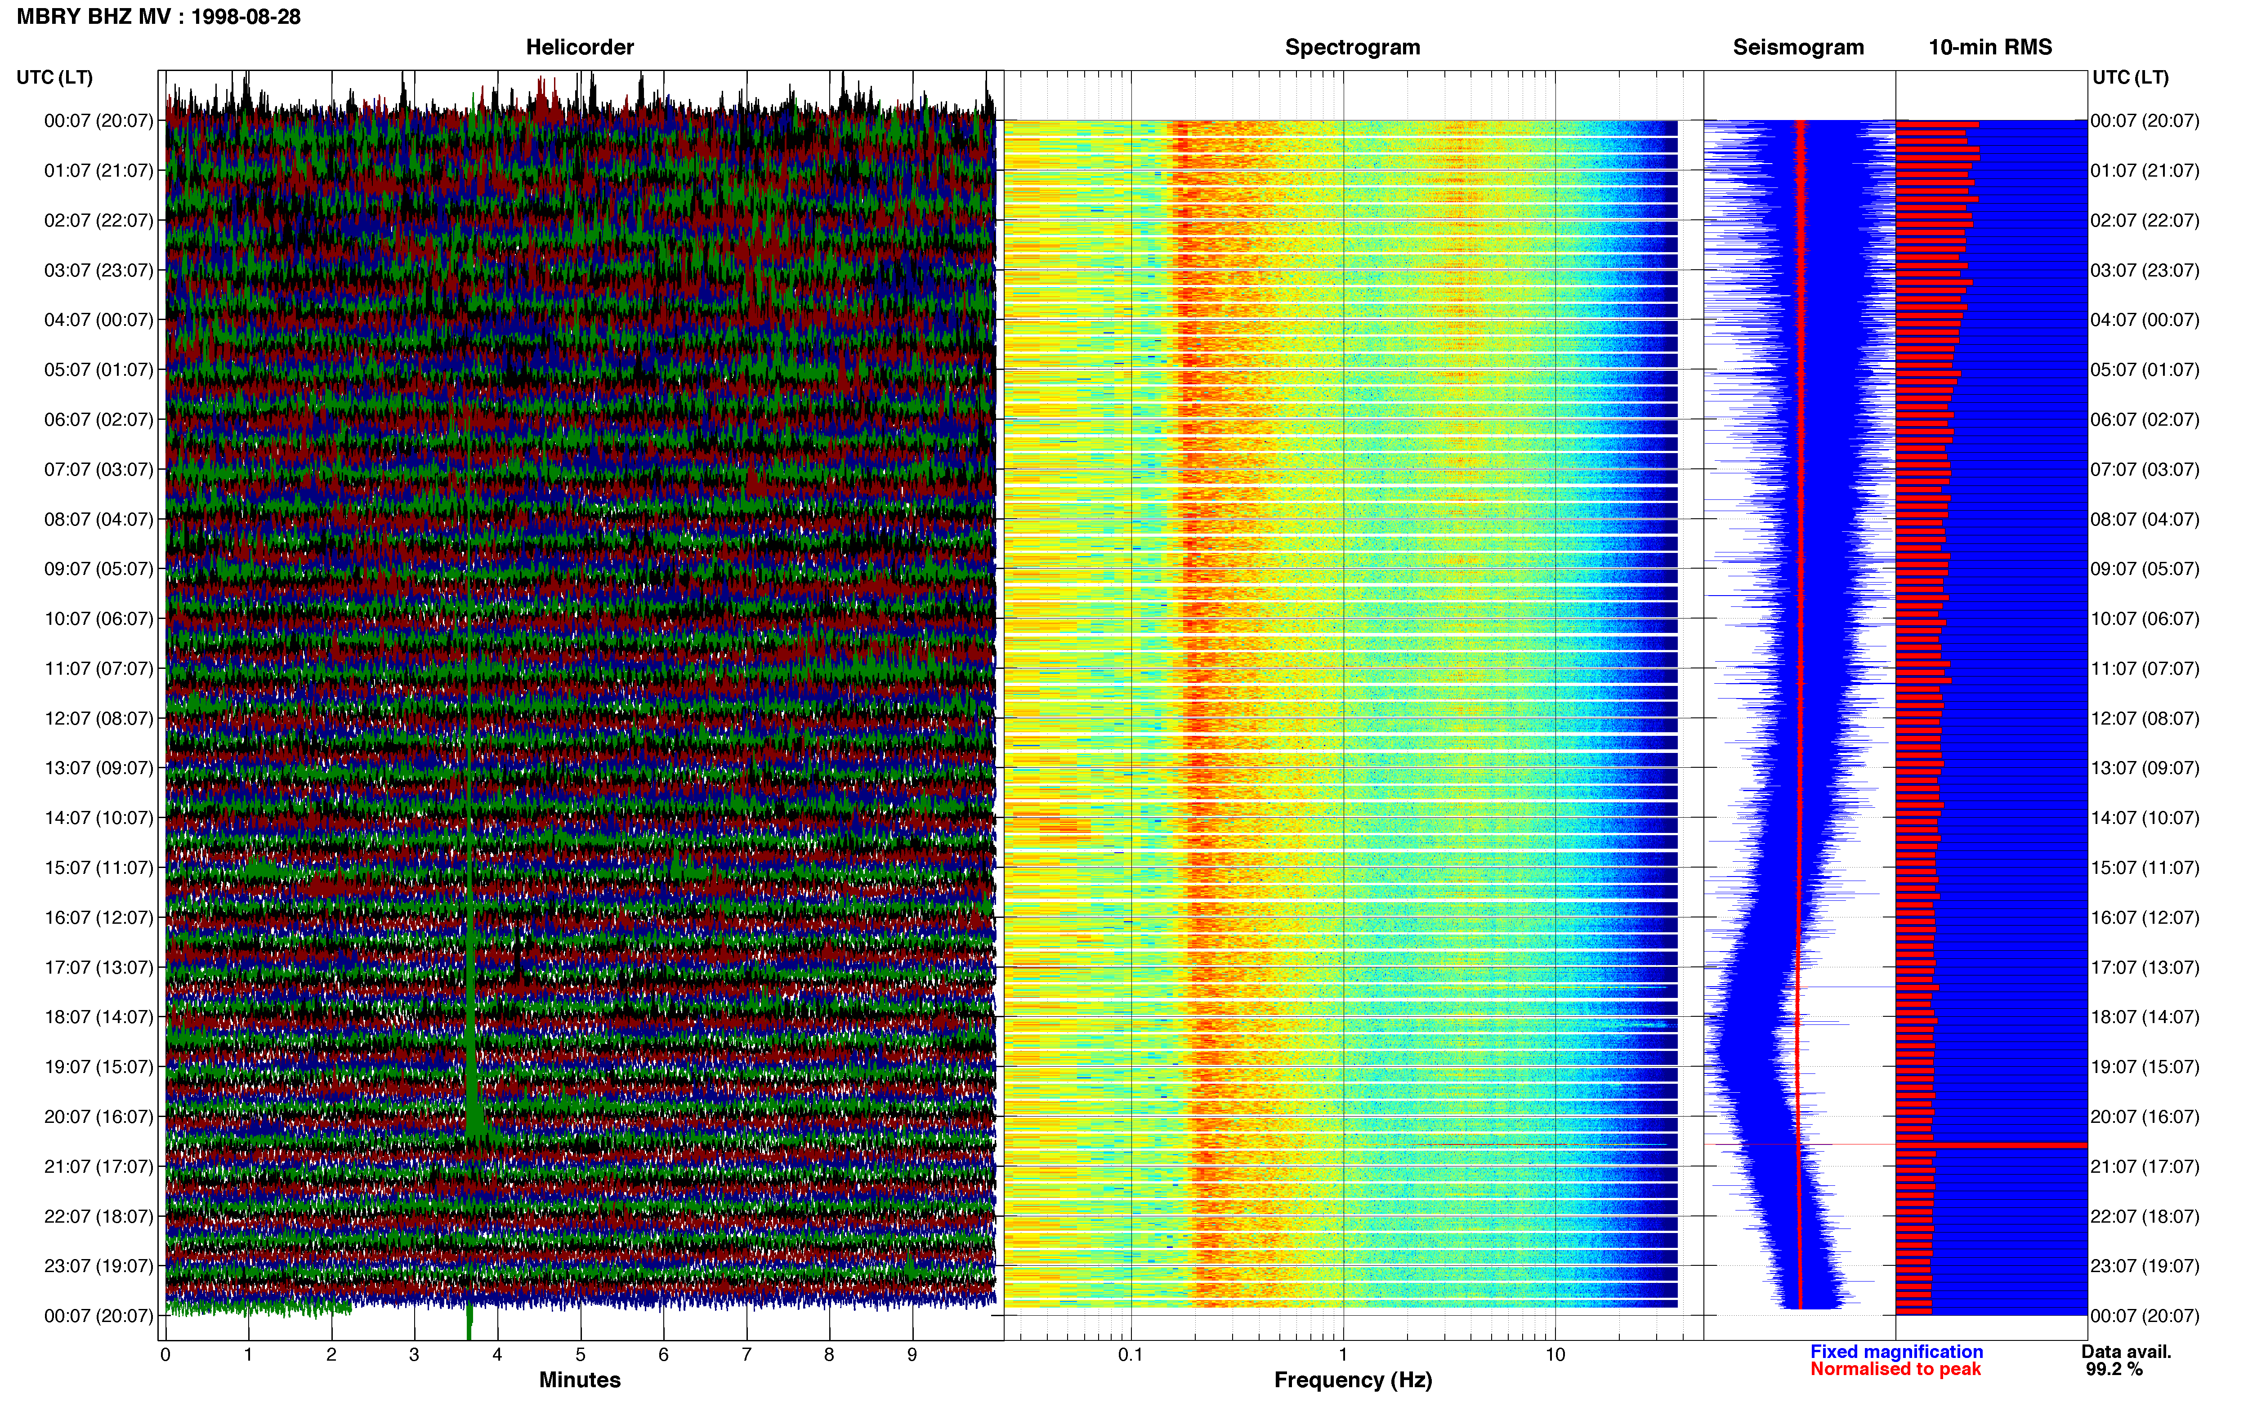
Task: Click the 19:07 (15:07) label beside the RMS panel
Action: [x=2145, y=1067]
